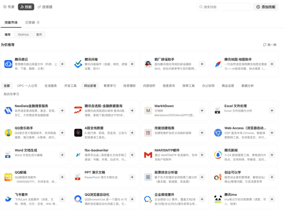Add the 创业可以学 skill with its plus button
This screenshot has height=210, width=284.
pyautogui.click(x=272, y=177)
